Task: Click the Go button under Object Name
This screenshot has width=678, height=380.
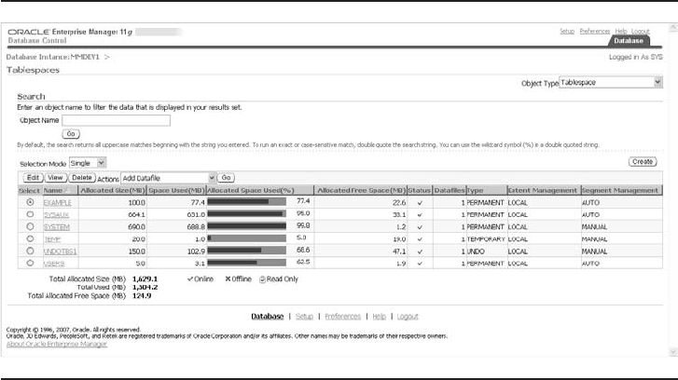Action: pos(71,134)
